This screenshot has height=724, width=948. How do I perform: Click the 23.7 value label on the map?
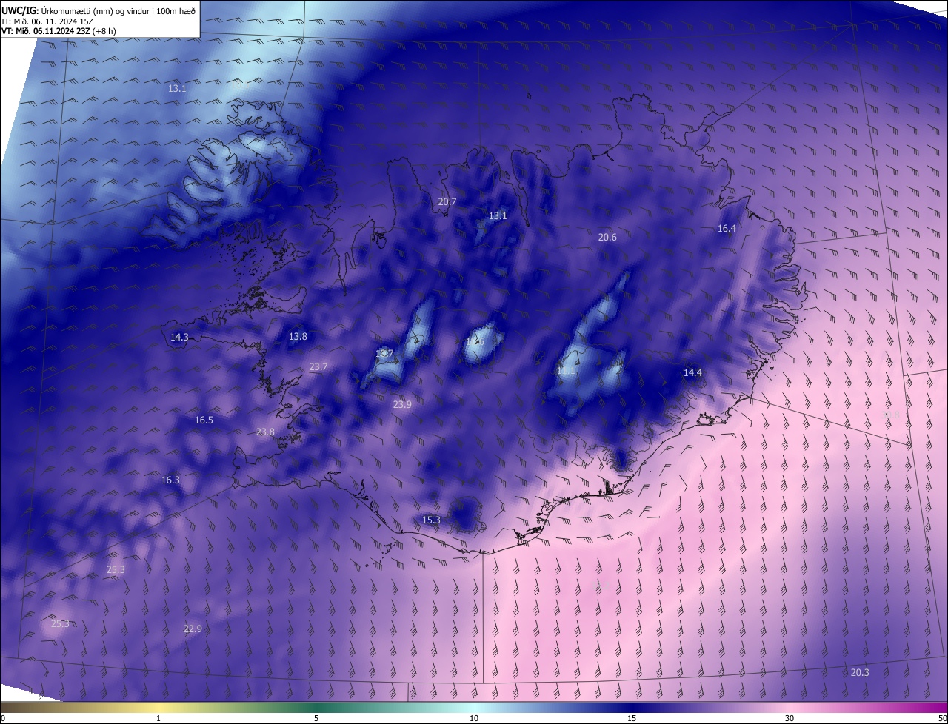(x=318, y=366)
